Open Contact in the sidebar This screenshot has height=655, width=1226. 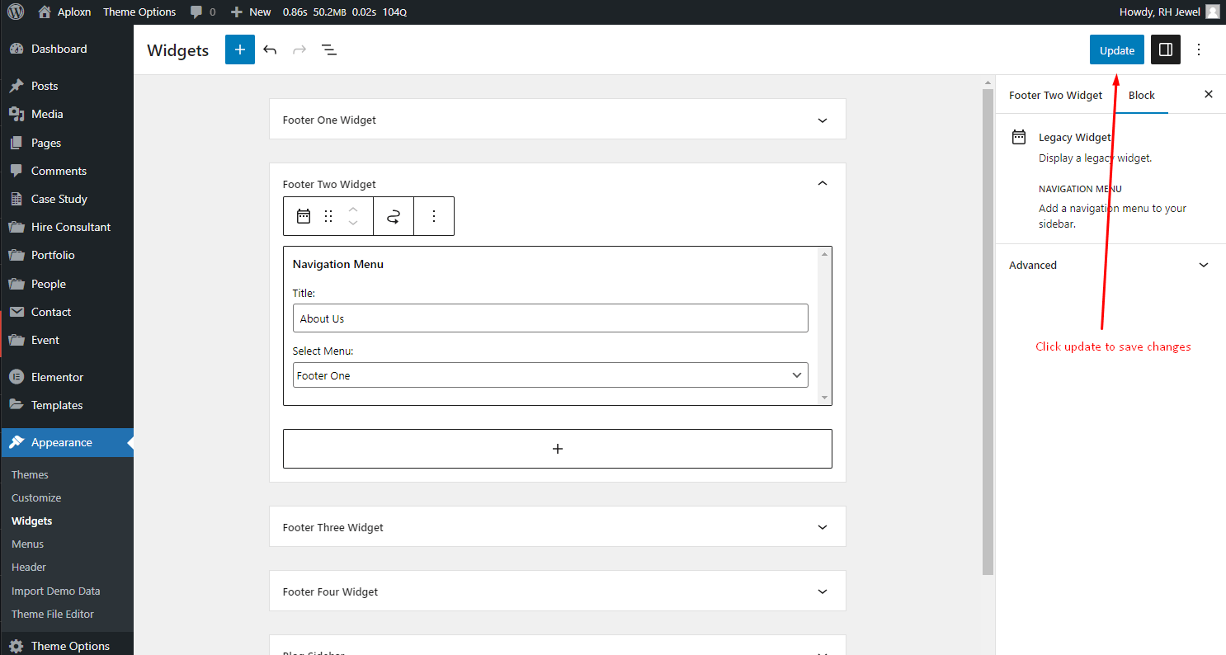tap(67, 312)
